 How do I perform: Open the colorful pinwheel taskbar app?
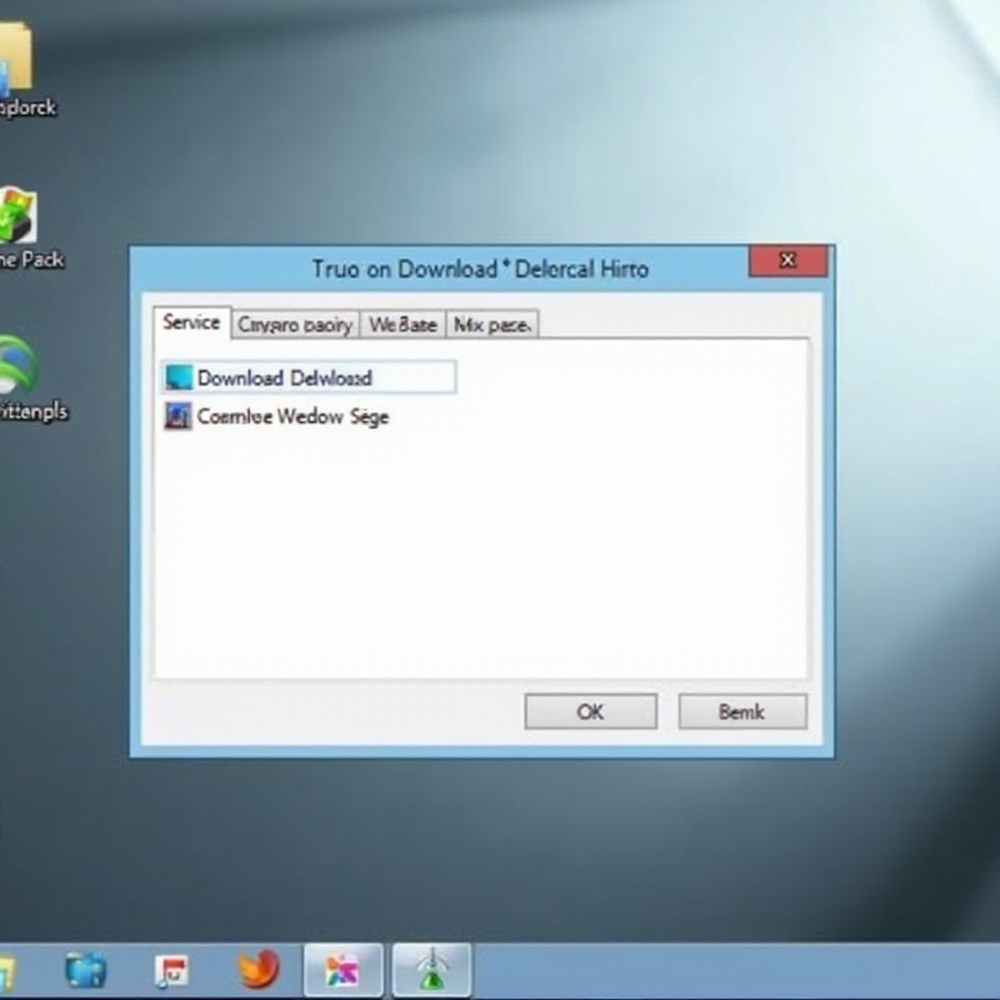tap(343, 971)
